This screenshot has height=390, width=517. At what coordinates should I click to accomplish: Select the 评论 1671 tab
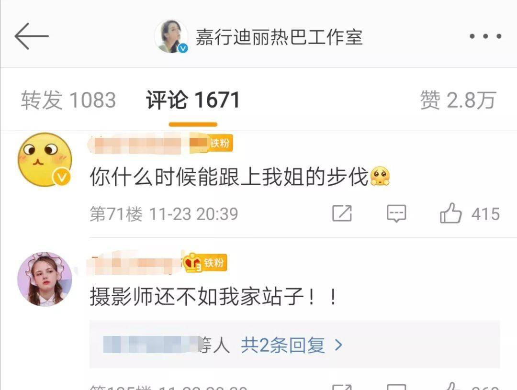(193, 100)
